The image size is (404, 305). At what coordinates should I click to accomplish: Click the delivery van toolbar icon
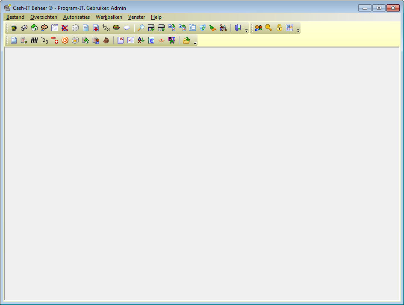tap(24, 28)
